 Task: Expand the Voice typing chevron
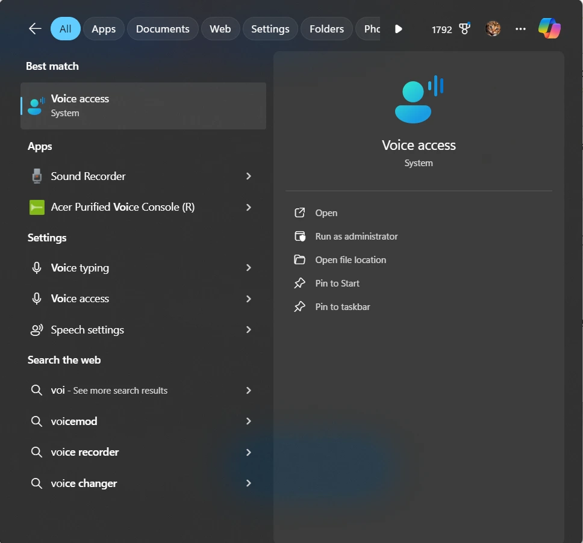click(249, 268)
